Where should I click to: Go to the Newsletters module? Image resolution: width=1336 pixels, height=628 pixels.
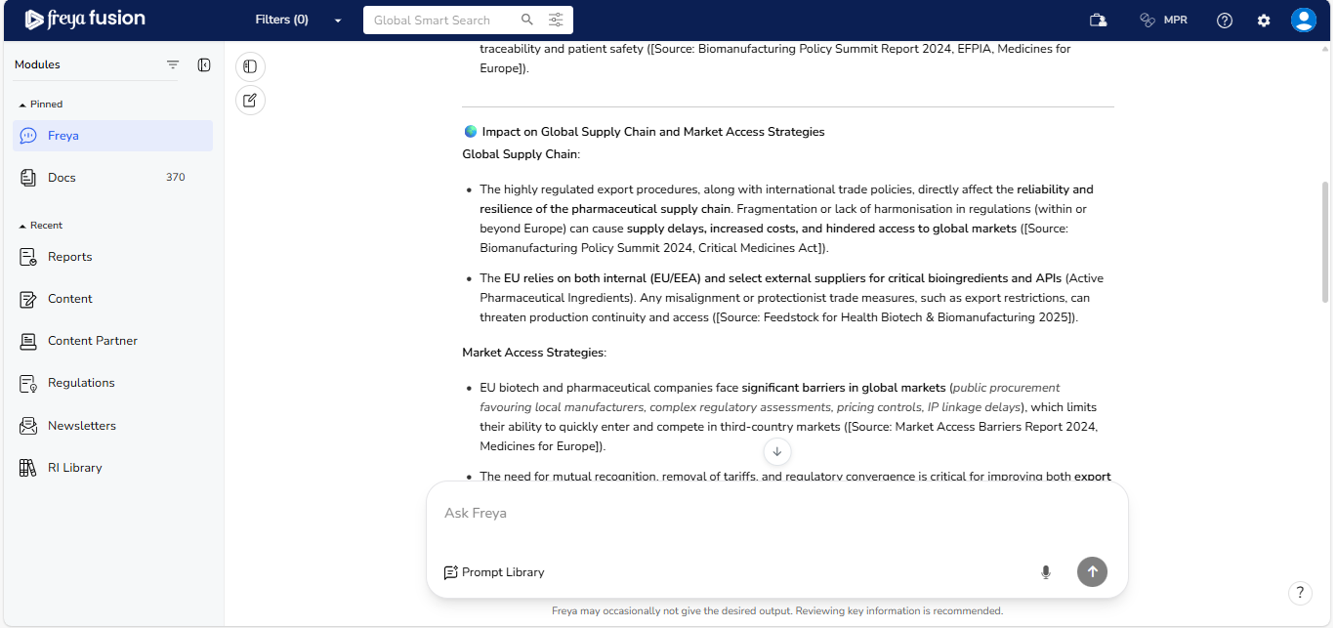coord(82,426)
